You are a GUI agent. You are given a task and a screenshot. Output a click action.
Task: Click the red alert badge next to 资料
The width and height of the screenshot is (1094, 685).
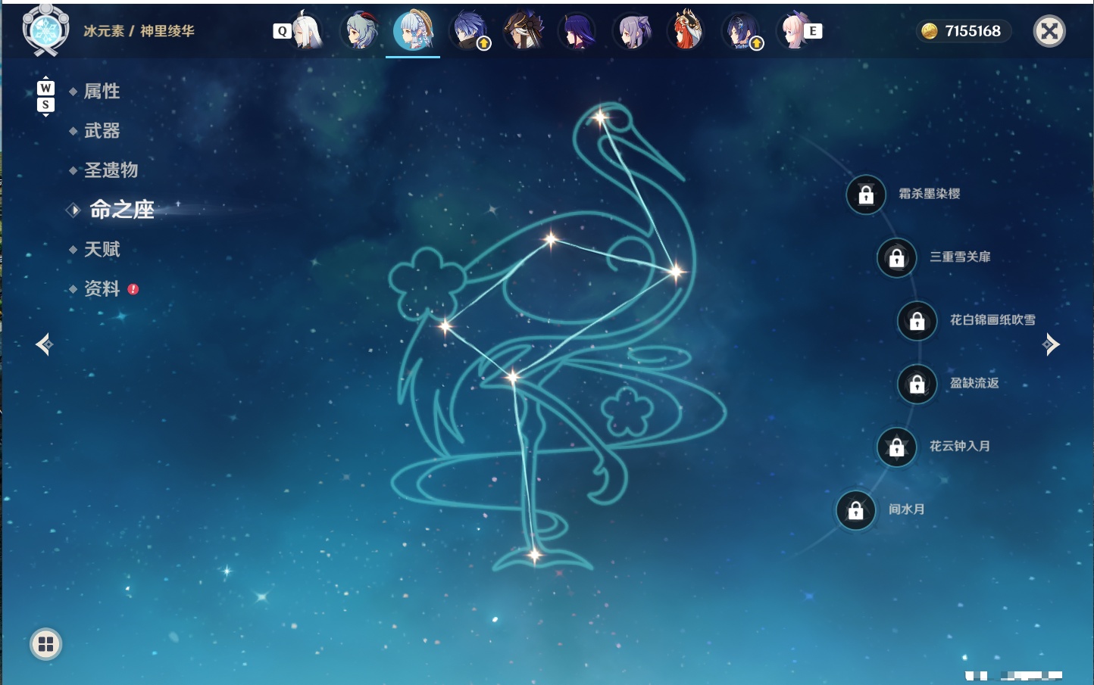pyautogui.click(x=133, y=289)
